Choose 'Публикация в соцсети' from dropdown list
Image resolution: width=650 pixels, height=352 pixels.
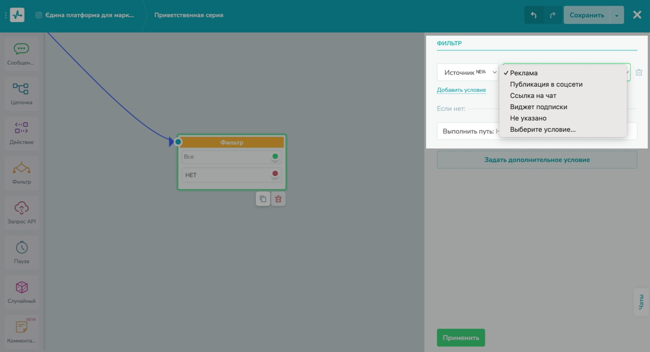tap(546, 84)
